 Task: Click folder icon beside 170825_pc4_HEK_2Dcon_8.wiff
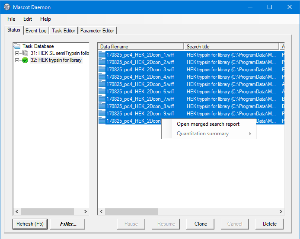[x=102, y=106]
